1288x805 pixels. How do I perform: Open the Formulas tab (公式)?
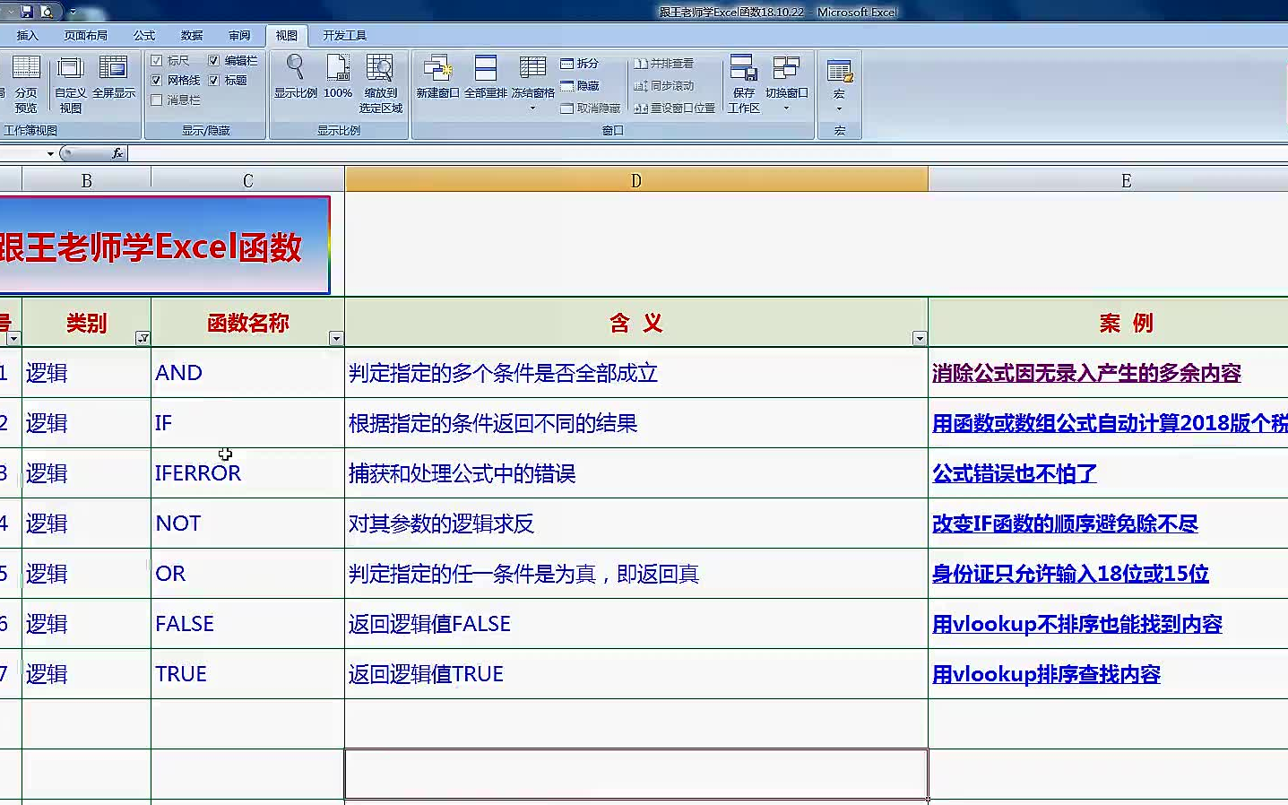click(144, 36)
